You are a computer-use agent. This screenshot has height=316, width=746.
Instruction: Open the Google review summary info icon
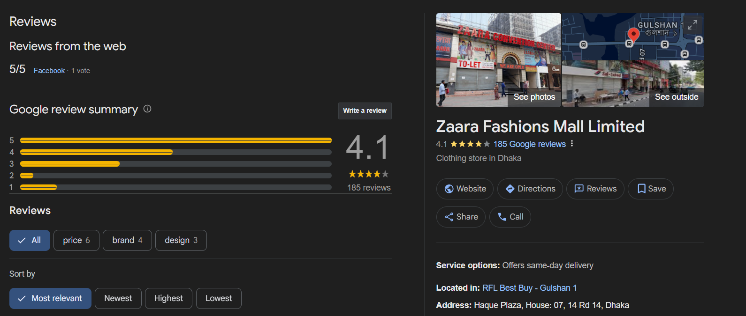pyautogui.click(x=147, y=109)
